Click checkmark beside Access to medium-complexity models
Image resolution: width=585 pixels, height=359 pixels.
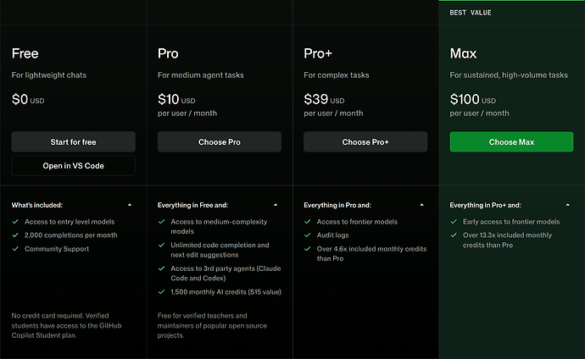(162, 222)
